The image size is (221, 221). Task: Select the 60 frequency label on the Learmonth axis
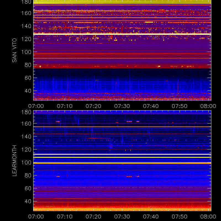(28, 188)
